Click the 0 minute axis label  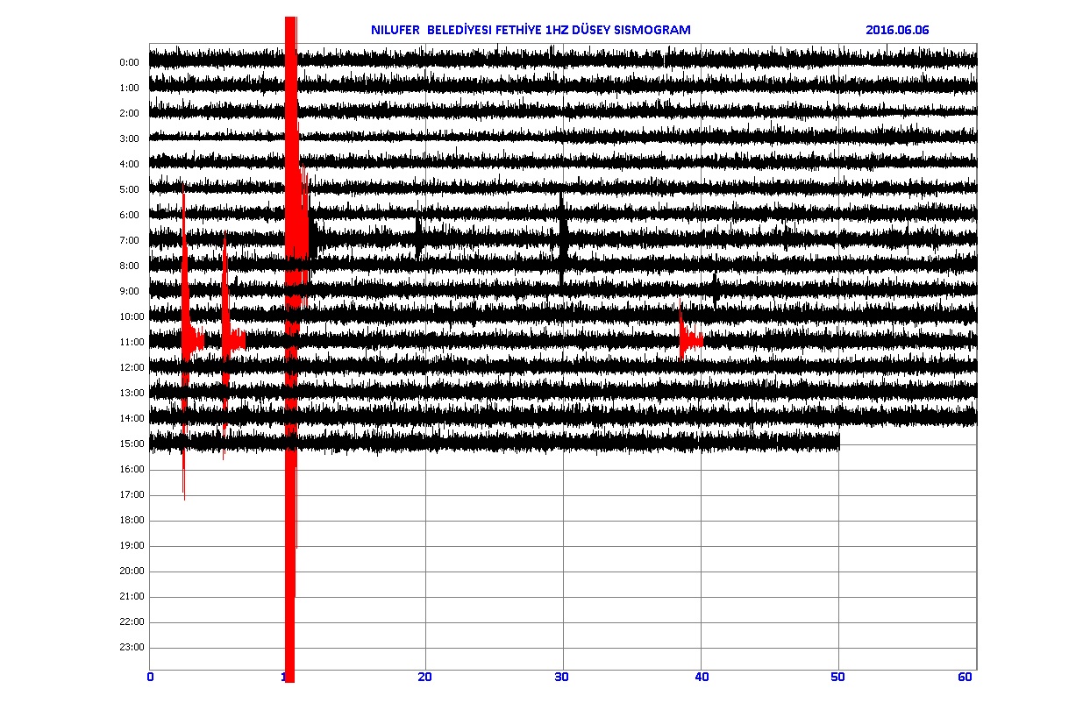tap(151, 677)
